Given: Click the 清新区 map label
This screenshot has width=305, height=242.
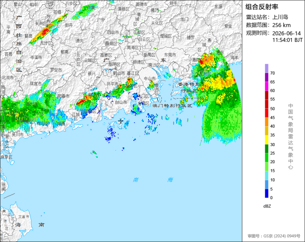Looking at the screenshot, I should 123,9.
